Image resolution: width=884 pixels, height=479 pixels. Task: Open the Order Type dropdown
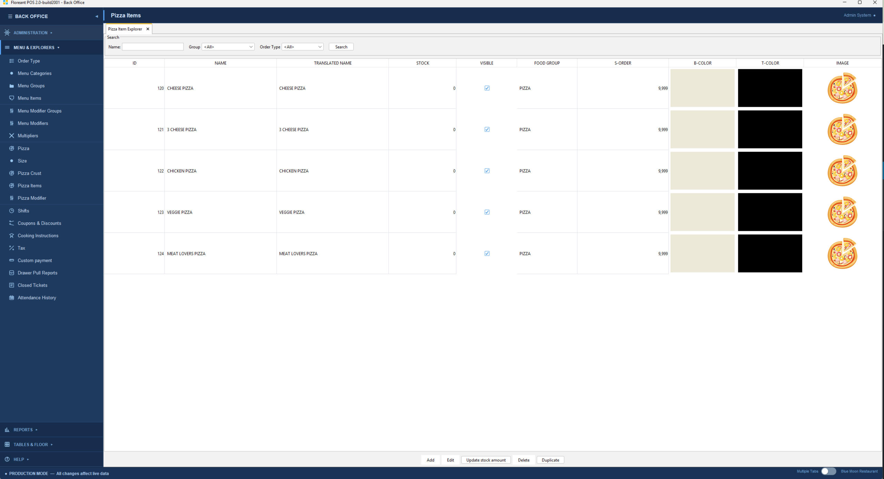[302, 47]
